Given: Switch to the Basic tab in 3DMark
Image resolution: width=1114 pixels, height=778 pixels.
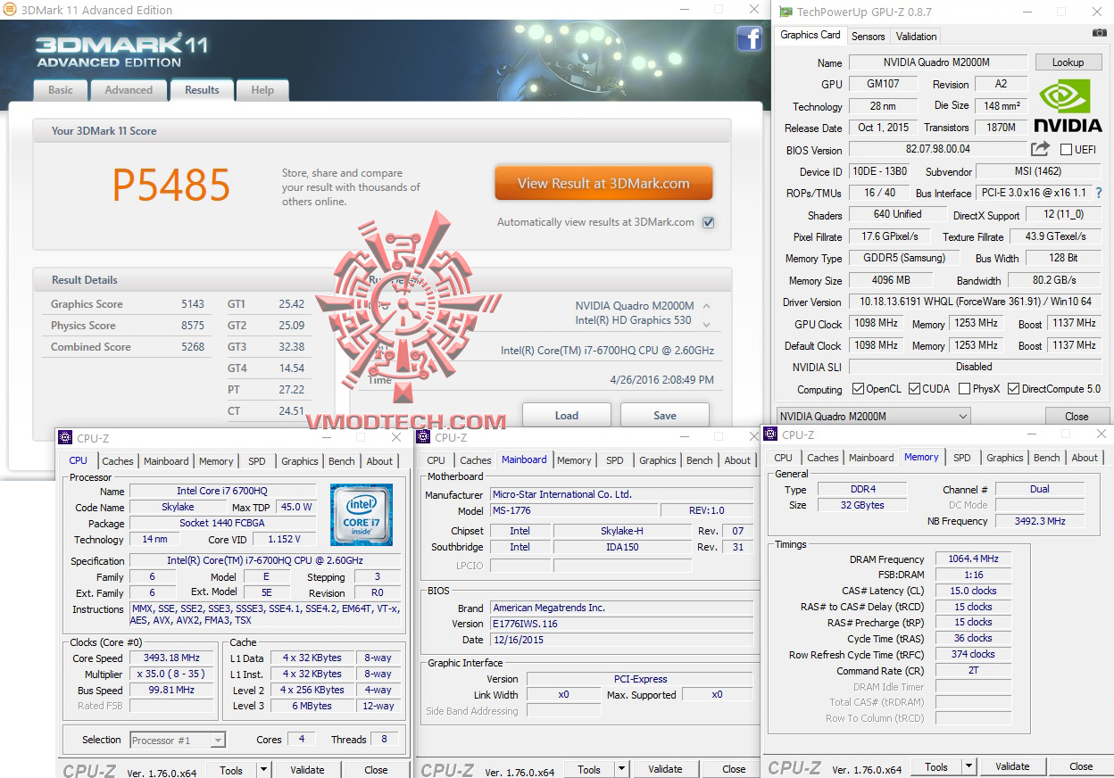Looking at the screenshot, I should pyautogui.click(x=61, y=90).
